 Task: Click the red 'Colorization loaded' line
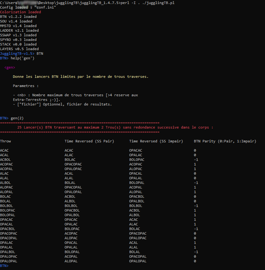coord(20,12)
